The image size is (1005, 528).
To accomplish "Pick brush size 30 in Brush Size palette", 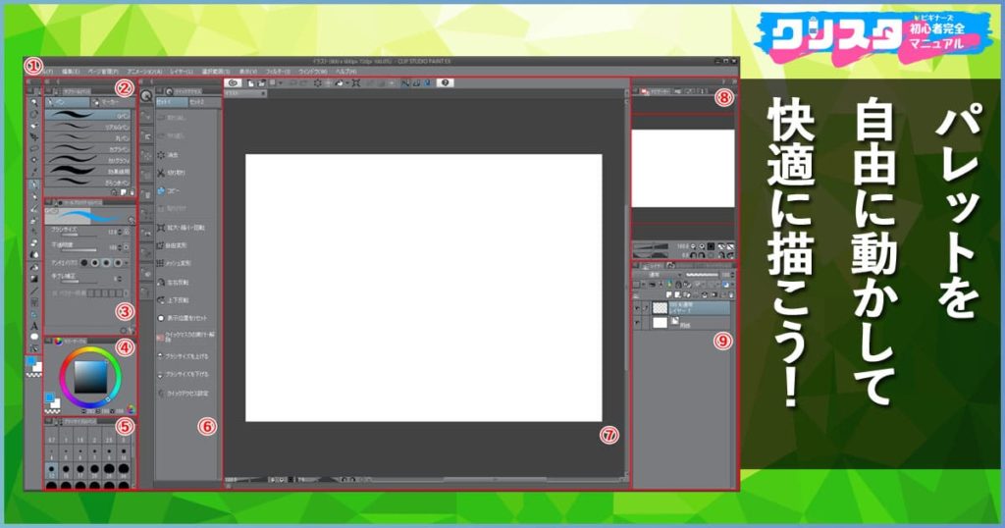I will 124,471.
